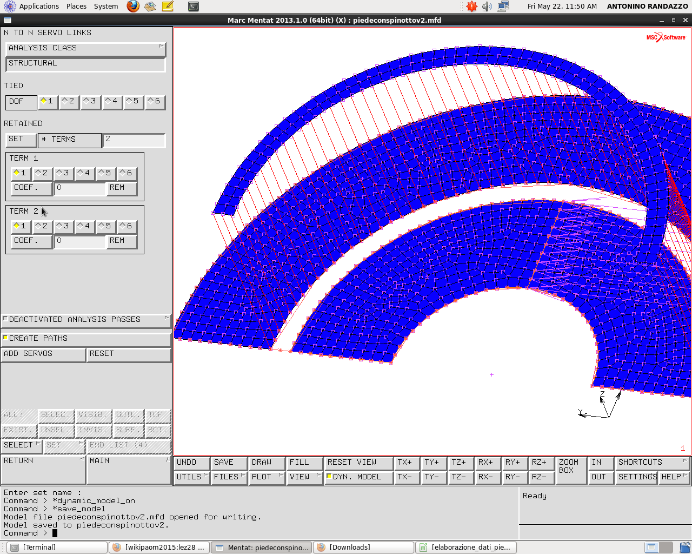Open the Places menu

[x=76, y=6]
